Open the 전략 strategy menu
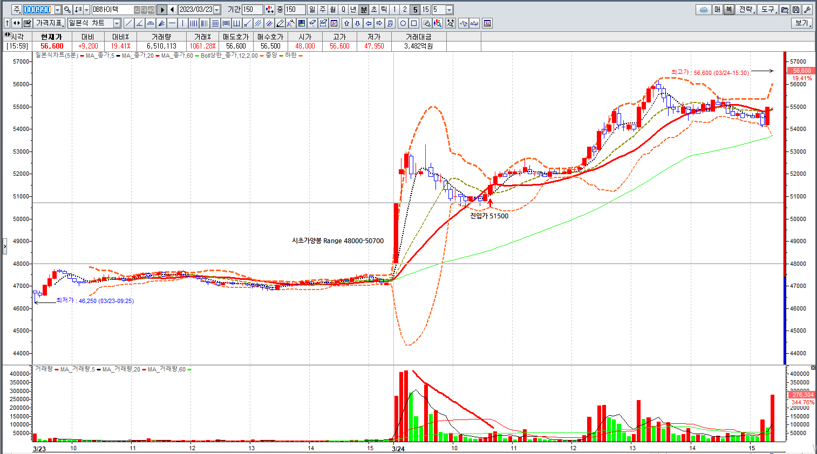The image size is (817, 454). [x=746, y=10]
